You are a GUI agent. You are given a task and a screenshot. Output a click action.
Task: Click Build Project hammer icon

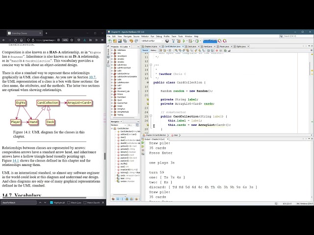point(173,41)
